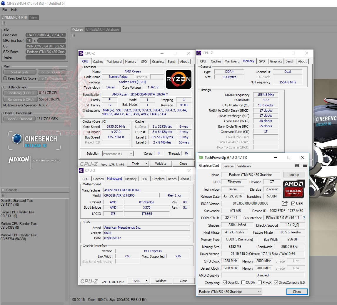Click the Ryzen logo in CPU-Z

179,79
